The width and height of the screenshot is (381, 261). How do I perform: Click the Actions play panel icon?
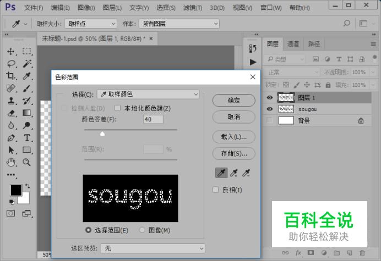pyautogui.click(x=253, y=62)
